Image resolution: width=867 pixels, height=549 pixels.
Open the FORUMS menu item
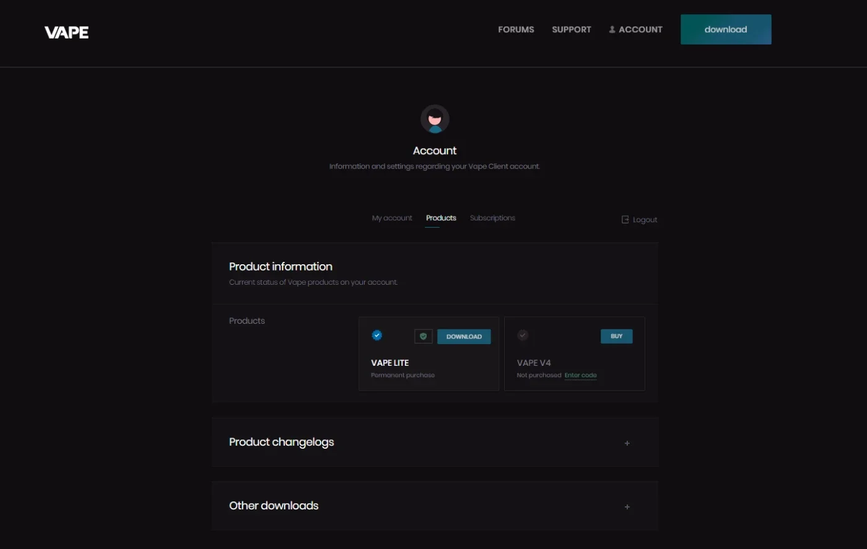click(516, 30)
